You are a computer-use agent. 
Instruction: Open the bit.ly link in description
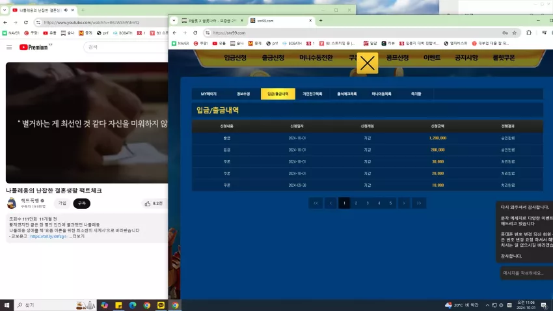coord(48,236)
